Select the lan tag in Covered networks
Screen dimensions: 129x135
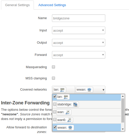click(59, 90)
